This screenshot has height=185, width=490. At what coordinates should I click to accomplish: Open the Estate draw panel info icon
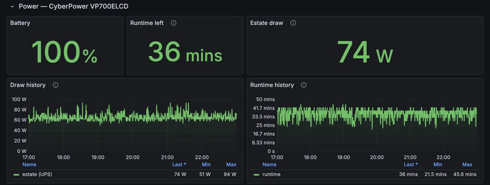click(x=293, y=23)
